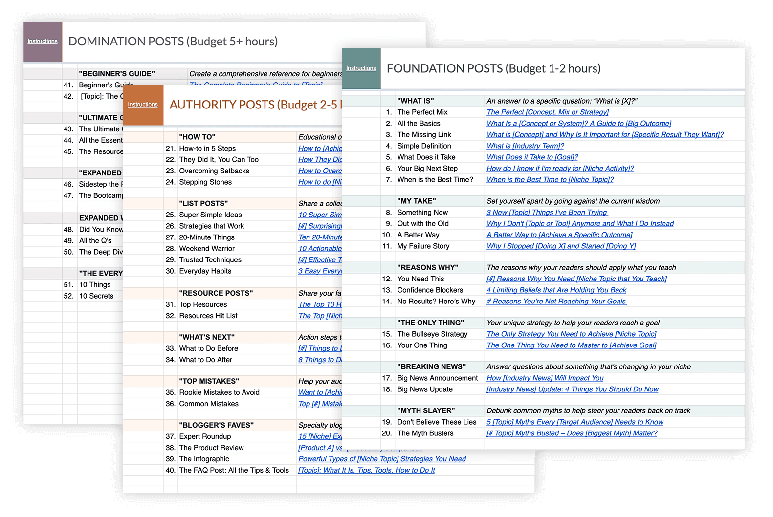Click 'How do I know if I'm ready' link

tap(560, 169)
